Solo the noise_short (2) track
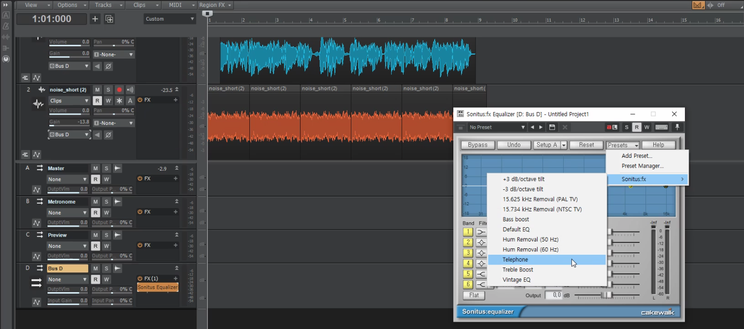 click(108, 90)
